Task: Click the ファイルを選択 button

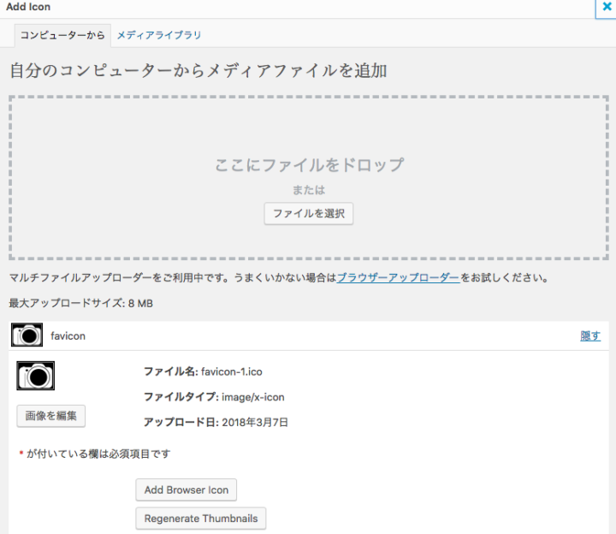Action: pos(308,214)
